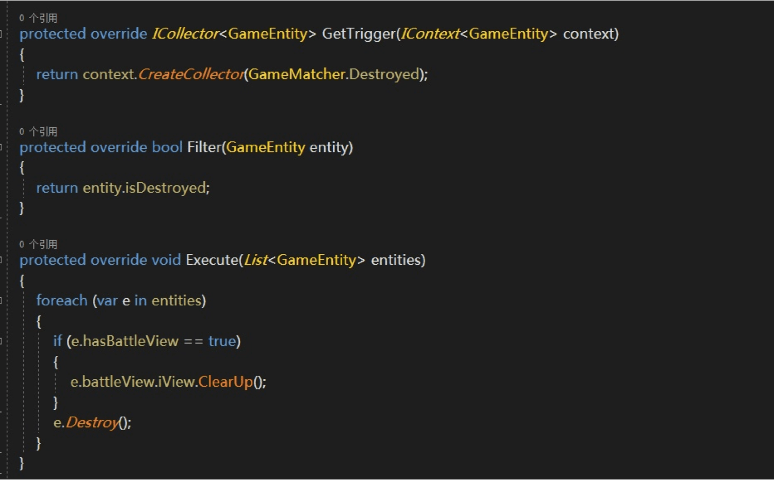774x480 pixels.
Task: Click the IContext parameter type
Action: 430,33
